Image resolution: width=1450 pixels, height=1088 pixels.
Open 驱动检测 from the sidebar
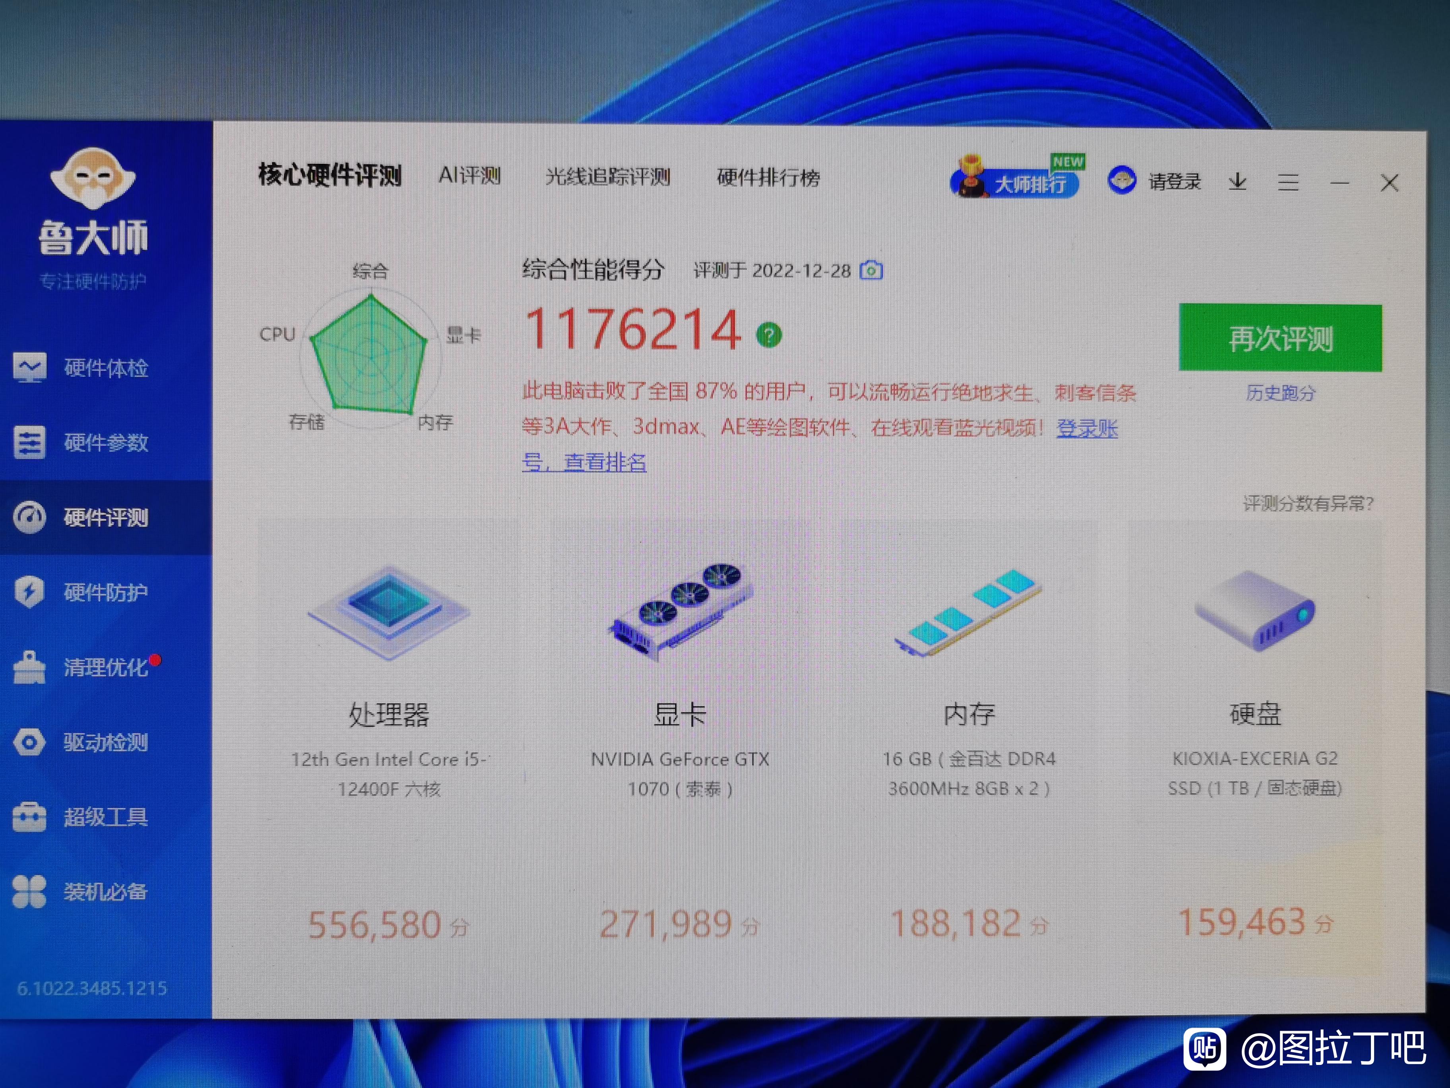[106, 742]
